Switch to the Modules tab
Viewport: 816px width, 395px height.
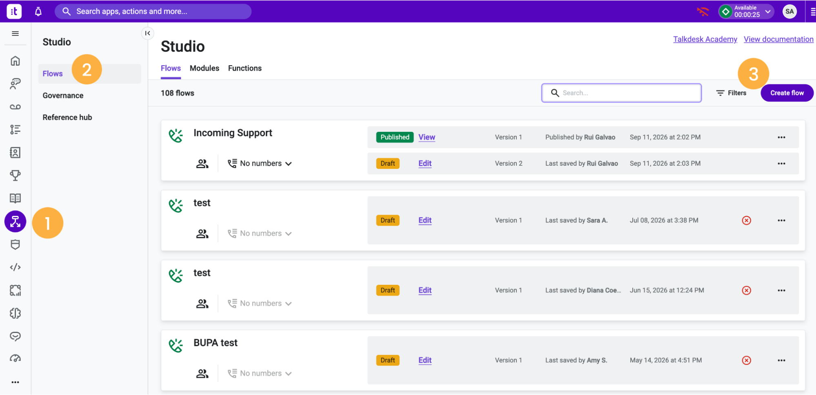coord(205,68)
